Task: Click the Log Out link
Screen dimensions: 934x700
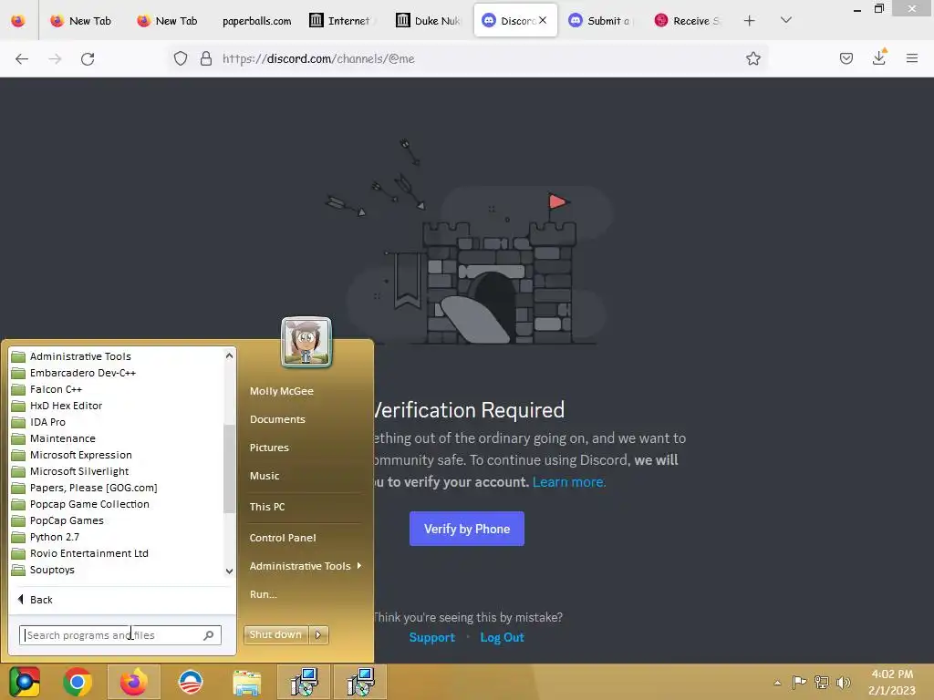Action: 502,637
